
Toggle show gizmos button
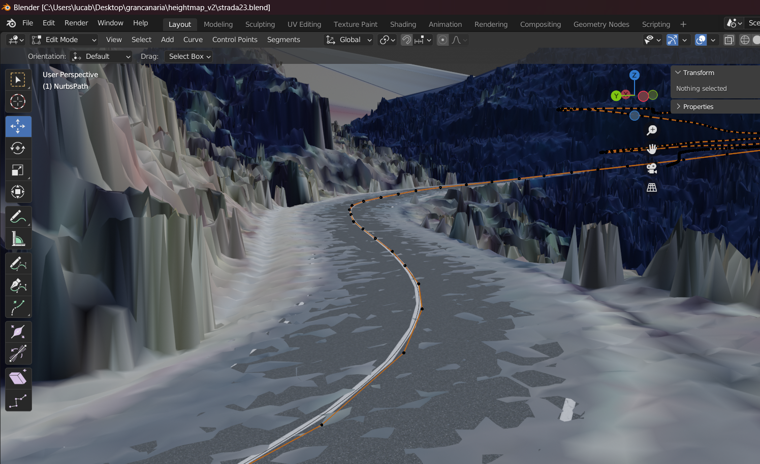[673, 40]
